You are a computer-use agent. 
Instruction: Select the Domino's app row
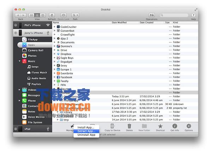pos(125,46)
